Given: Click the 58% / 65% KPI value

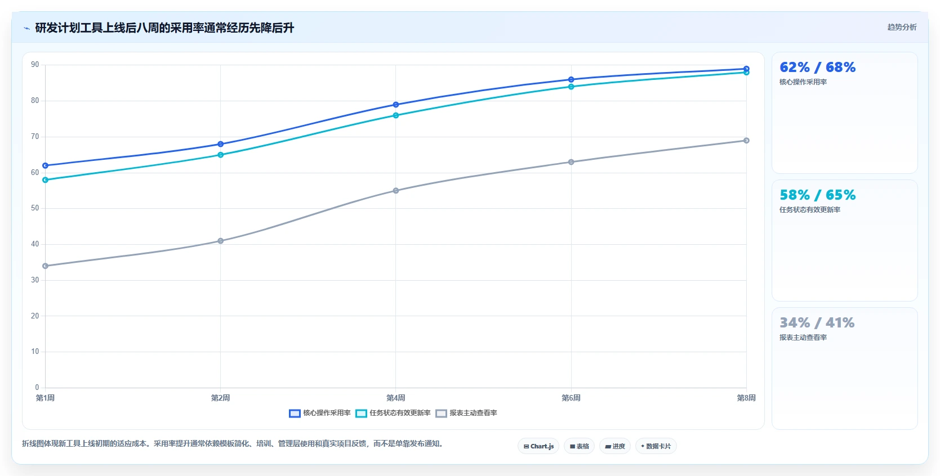Looking at the screenshot, I should [x=817, y=195].
